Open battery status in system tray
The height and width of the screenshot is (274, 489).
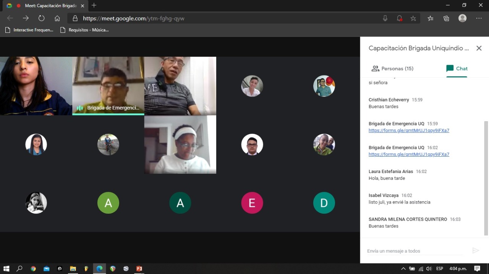(412, 269)
